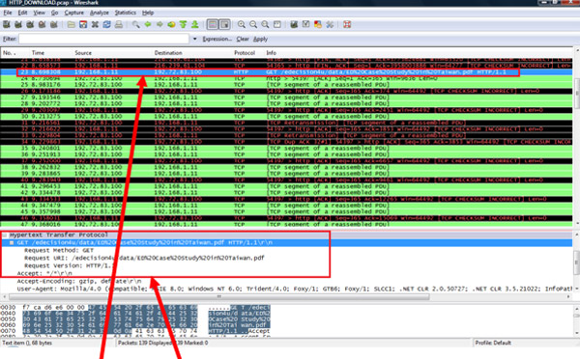
Task: Click the packet details horizontal scrollbar
Action: 219,296
